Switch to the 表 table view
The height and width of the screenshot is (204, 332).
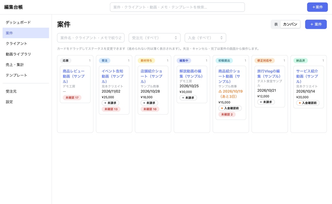pyautogui.click(x=276, y=24)
